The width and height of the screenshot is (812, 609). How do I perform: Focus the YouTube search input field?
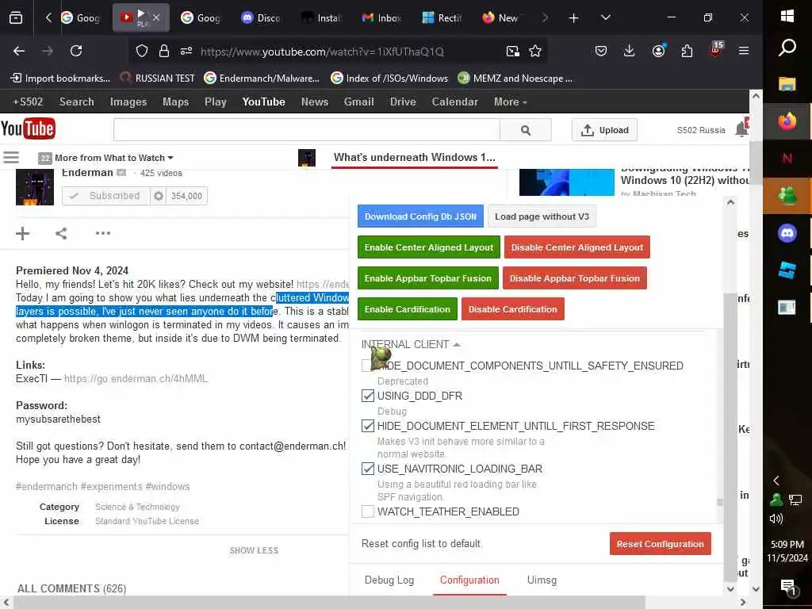307,130
